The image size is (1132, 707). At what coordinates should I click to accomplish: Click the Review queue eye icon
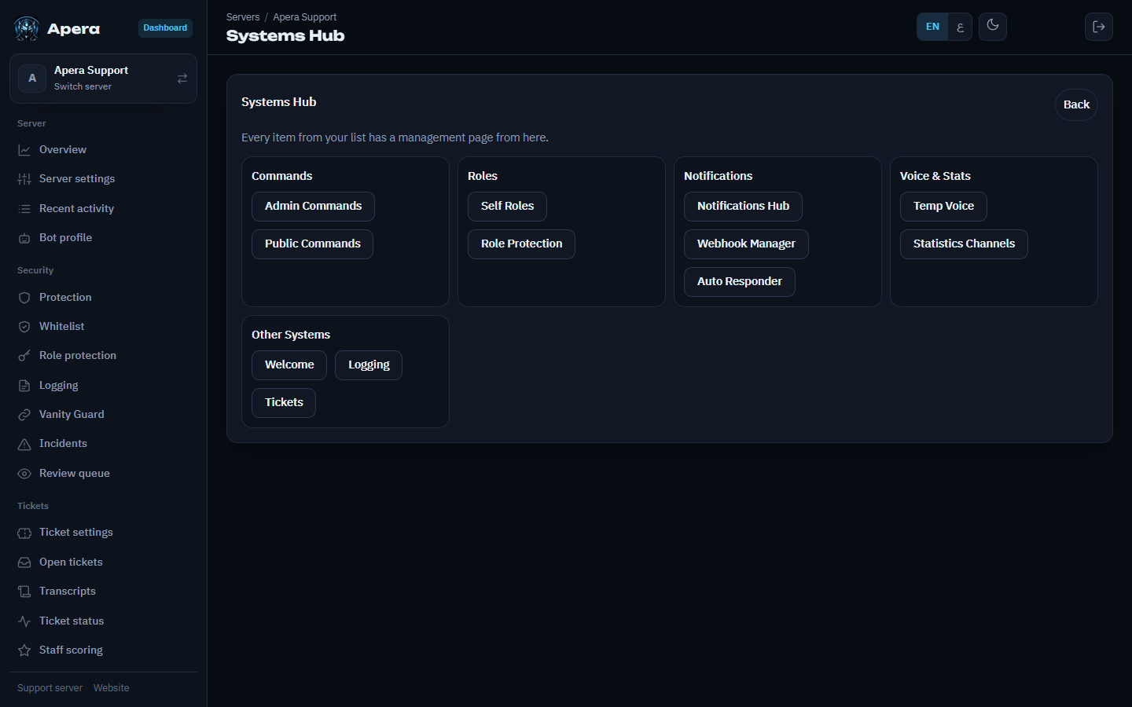tap(24, 474)
